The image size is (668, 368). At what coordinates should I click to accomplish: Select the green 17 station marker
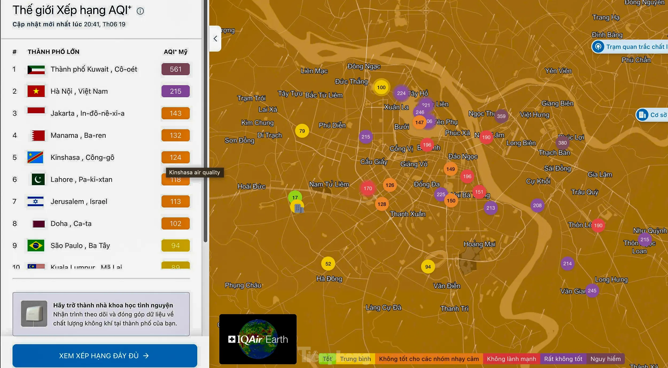tap(295, 197)
